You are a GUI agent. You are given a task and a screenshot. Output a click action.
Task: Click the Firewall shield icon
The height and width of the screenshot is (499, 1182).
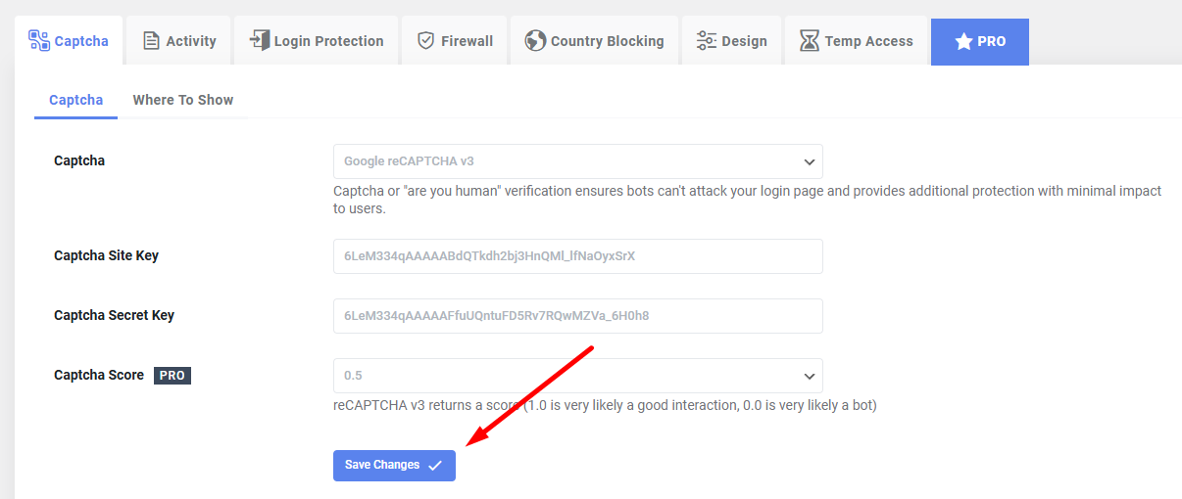[x=425, y=41]
